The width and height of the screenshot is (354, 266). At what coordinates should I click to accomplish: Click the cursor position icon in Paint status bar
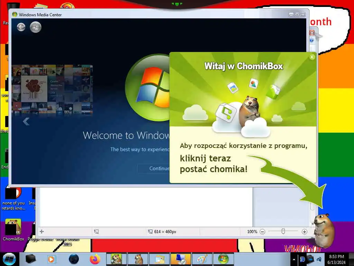[41, 231]
